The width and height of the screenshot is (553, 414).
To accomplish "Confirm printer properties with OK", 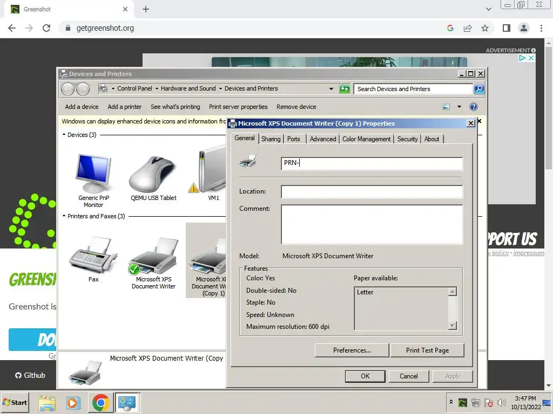I will 365,376.
